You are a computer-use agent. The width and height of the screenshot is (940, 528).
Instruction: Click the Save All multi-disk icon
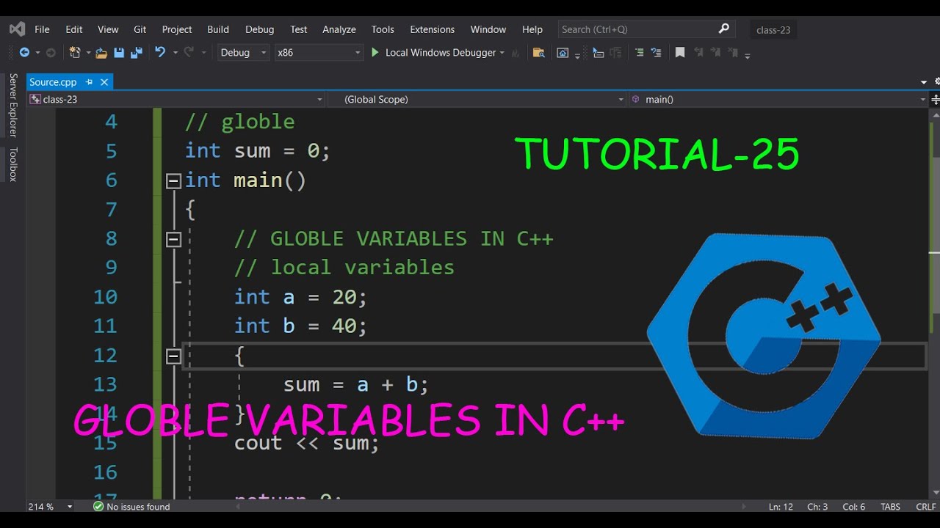coord(137,53)
